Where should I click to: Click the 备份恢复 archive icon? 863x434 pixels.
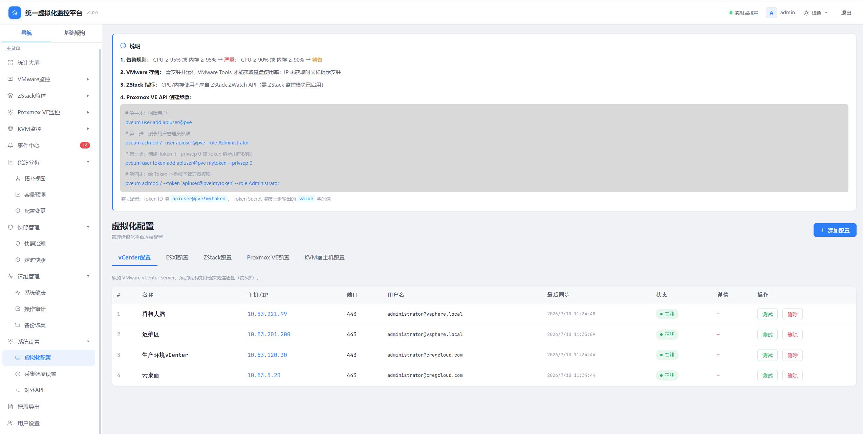(x=18, y=325)
